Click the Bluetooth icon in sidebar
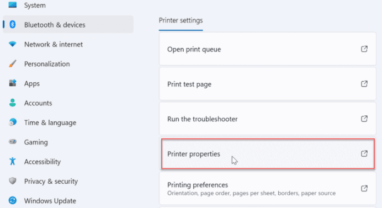382x208 pixels. point(13,24)
